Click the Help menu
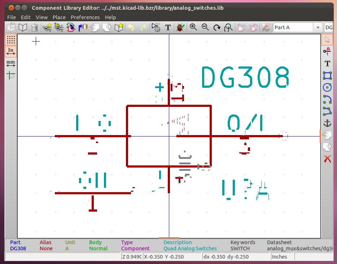 click(x=110, y=17)
